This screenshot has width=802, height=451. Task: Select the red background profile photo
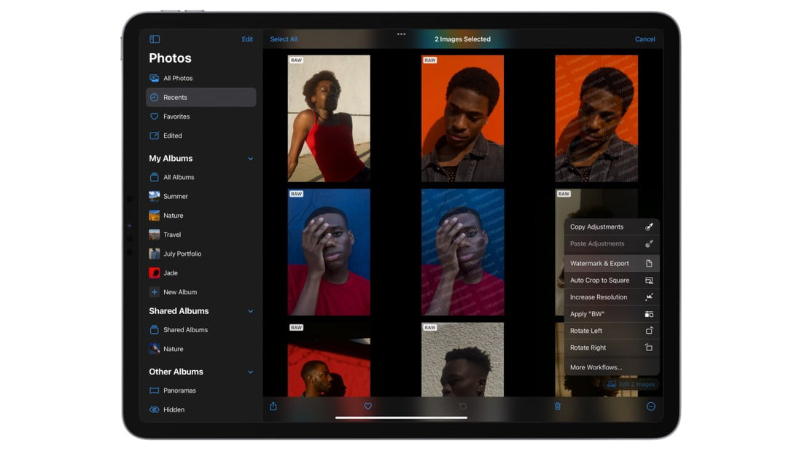pos(329,359)
